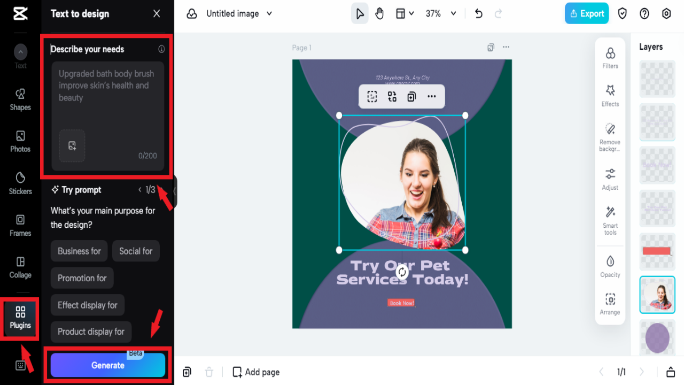The image size is (684, 385).
Task: Apply Effects from the right panel
Action: pos(610,96)
